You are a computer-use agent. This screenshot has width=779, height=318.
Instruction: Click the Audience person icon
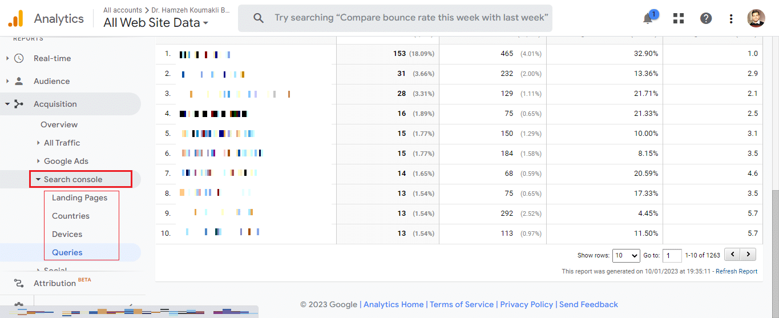point(19,81)
